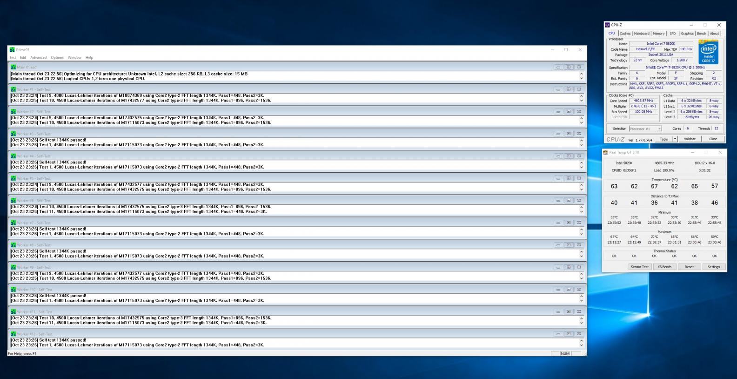Close the Worker #5 child window
The height and width of the screenshot is (379, 737).
pyautogui.click(x=579, y=178)
